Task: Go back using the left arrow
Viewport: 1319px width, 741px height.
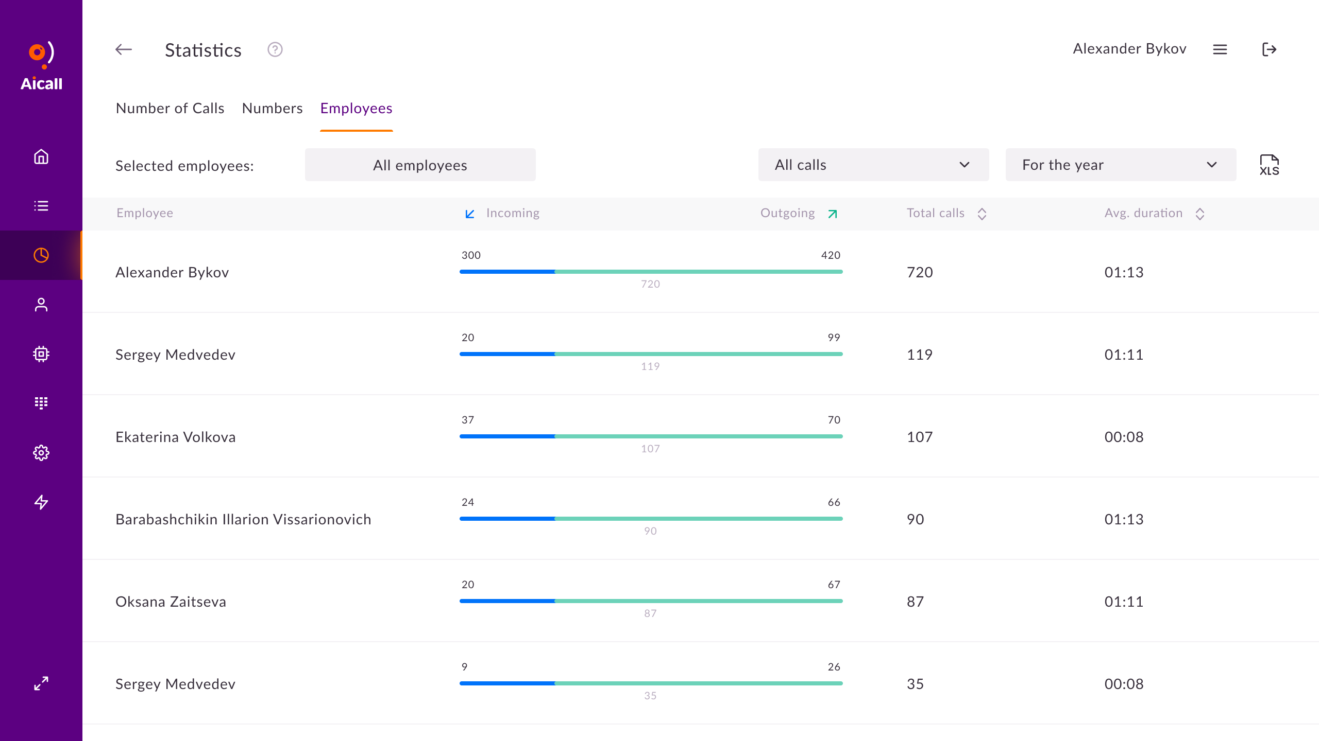Action: [124, 49]
